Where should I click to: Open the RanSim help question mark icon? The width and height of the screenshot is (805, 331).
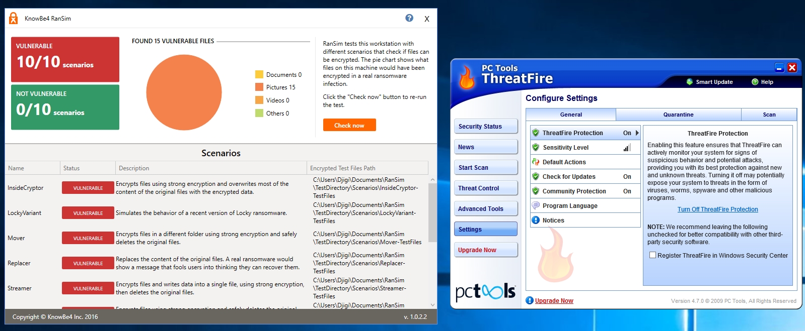click(x=409, y=18)
